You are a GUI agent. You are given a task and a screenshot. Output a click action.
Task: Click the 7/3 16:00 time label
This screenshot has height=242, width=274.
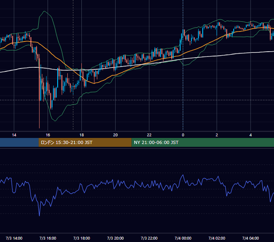tap(48, 238)
